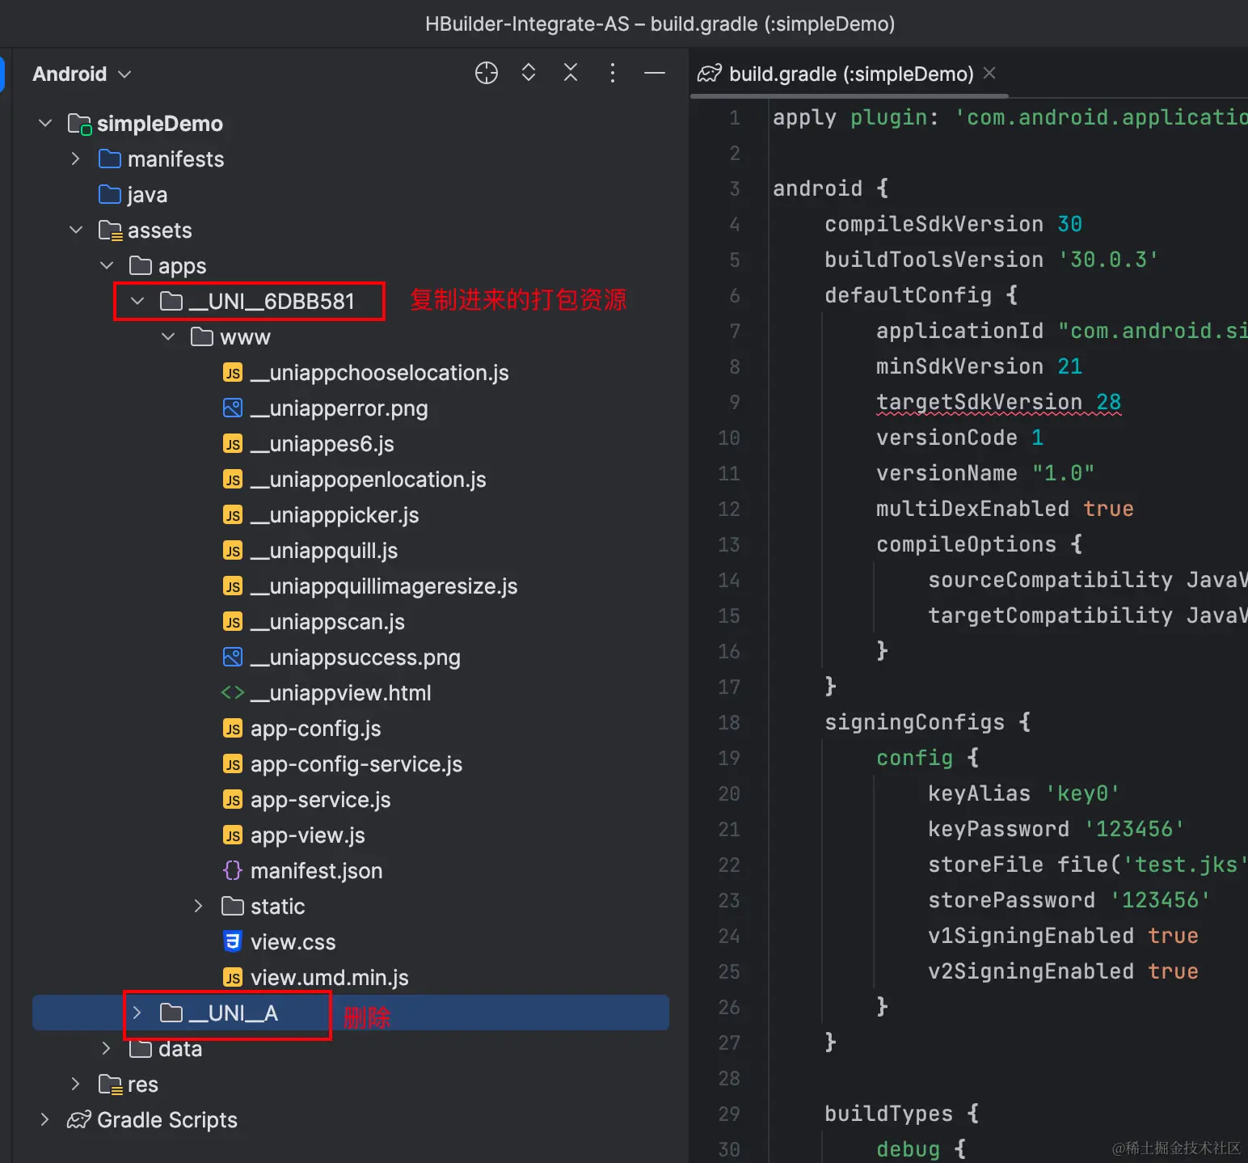Click the Select Opened File crosshair icon

486,74
